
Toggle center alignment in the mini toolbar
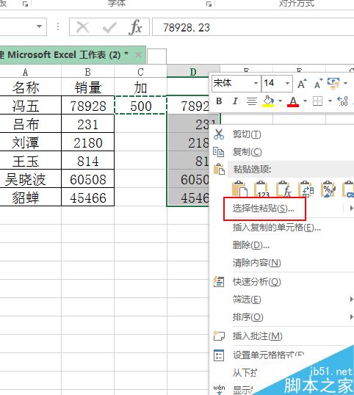[251, 101]
